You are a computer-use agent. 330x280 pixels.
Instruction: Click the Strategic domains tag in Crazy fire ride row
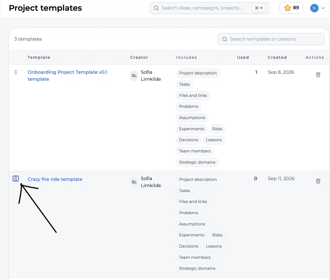pyautogui.click(x=197, y=268)
